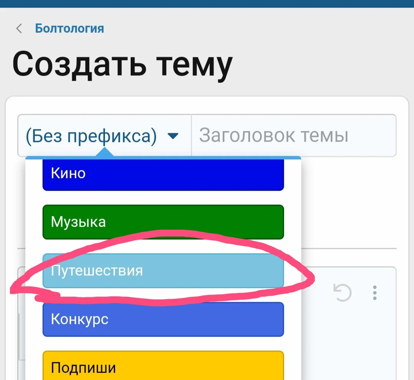The width and height of the screenshot is (414, 380).
Task: Click the dark blue Кино color bar
Action: pos(163,174)
